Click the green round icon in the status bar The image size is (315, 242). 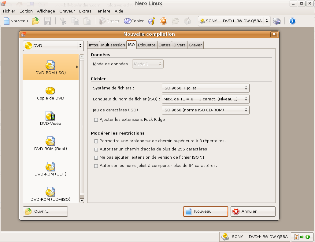(308, 237)
